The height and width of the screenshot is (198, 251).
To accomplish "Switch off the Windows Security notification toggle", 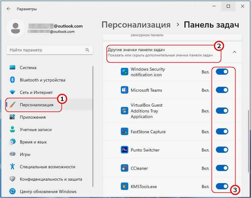I will [222, 72].
